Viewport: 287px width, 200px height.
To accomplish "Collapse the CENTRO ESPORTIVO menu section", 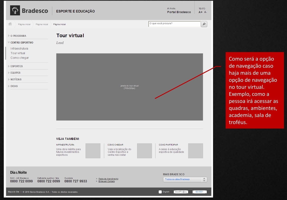I will pyautogui.click(x=9, y=42).
